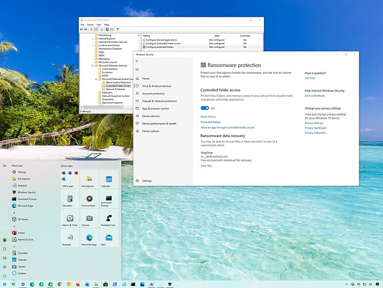The width and height of the screenshot is (383, 288).
Task: Click the Start menu power icon
Action: tap(5, 275)
